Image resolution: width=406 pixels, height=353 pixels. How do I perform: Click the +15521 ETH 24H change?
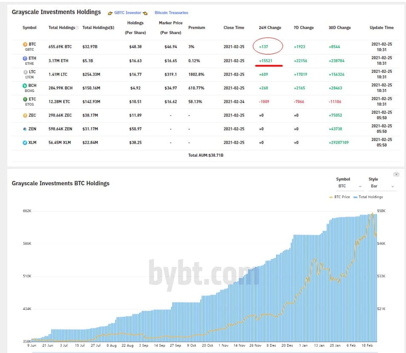click(x=265, y=60)
